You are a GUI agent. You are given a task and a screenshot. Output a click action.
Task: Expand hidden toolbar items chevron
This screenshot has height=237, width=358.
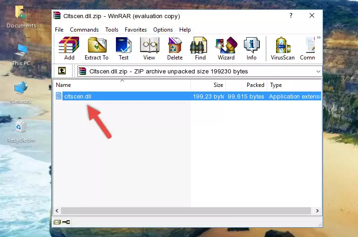[x=319, y=37]
